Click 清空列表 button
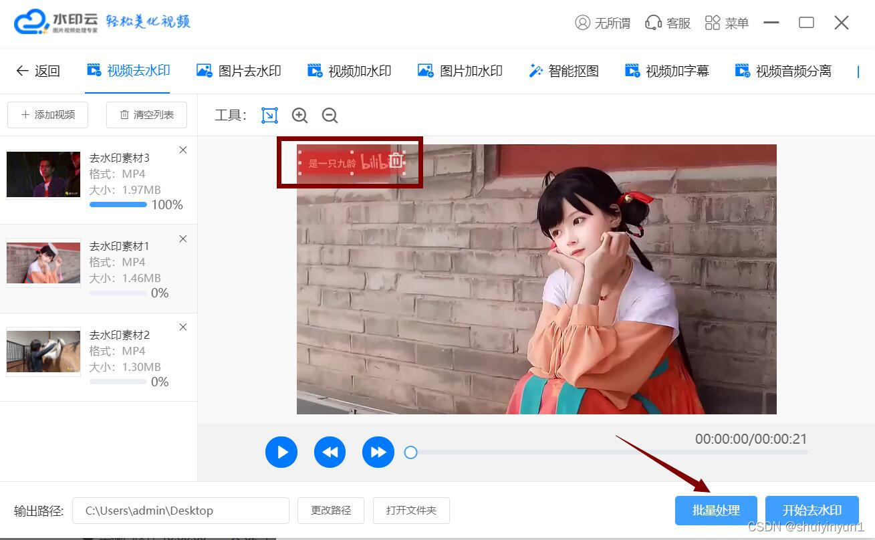 pos(146,115)
